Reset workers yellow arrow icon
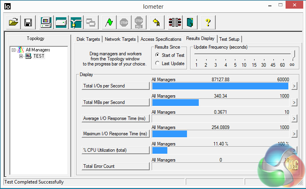 pos(157,22)
